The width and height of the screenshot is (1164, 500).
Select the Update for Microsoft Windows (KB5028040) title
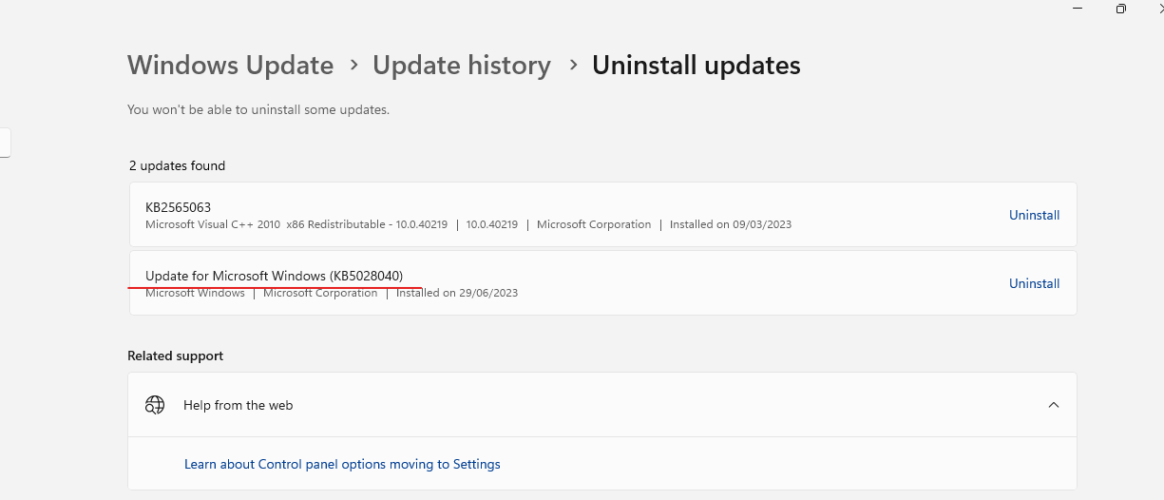pos(274,276)
